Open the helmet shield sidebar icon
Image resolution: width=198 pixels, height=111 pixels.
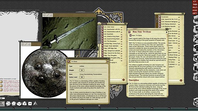tap(196, 48)
